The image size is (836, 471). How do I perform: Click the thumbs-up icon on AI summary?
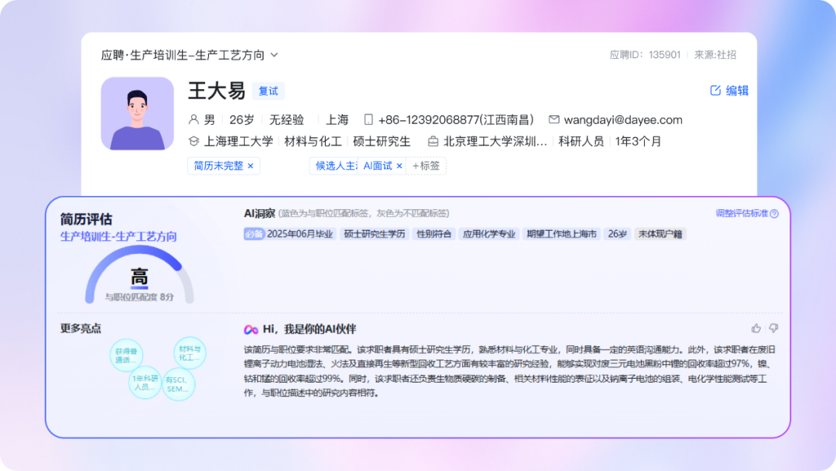[756, 328]
